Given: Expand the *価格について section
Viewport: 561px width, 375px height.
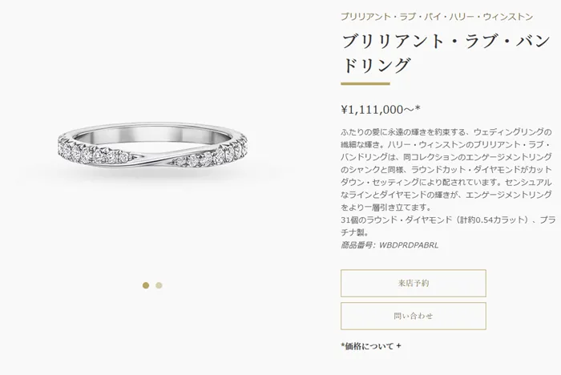Looking at the screenshot, I should [371, 346].
